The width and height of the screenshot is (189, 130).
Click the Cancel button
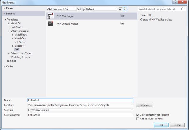[177, 125]
